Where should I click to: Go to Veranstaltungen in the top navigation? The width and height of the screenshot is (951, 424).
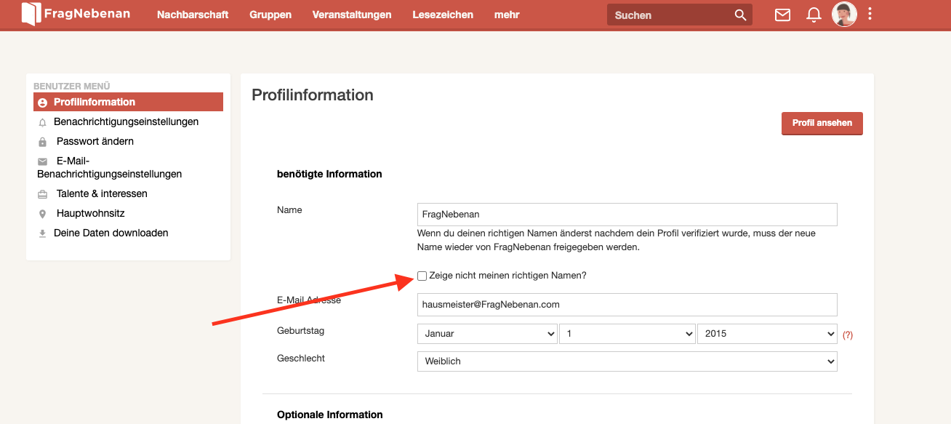click(352, 15)
